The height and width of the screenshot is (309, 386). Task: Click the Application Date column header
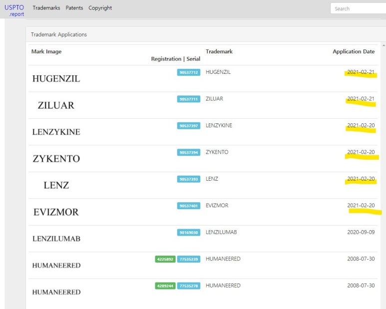354,51
